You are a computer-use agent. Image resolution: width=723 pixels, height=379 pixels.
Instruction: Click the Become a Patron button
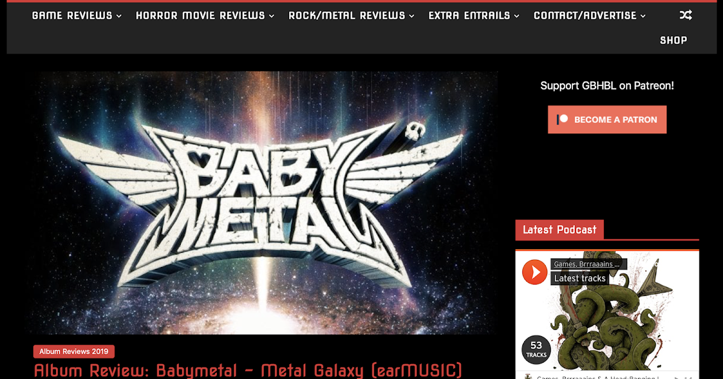click(x=607, y=119)
